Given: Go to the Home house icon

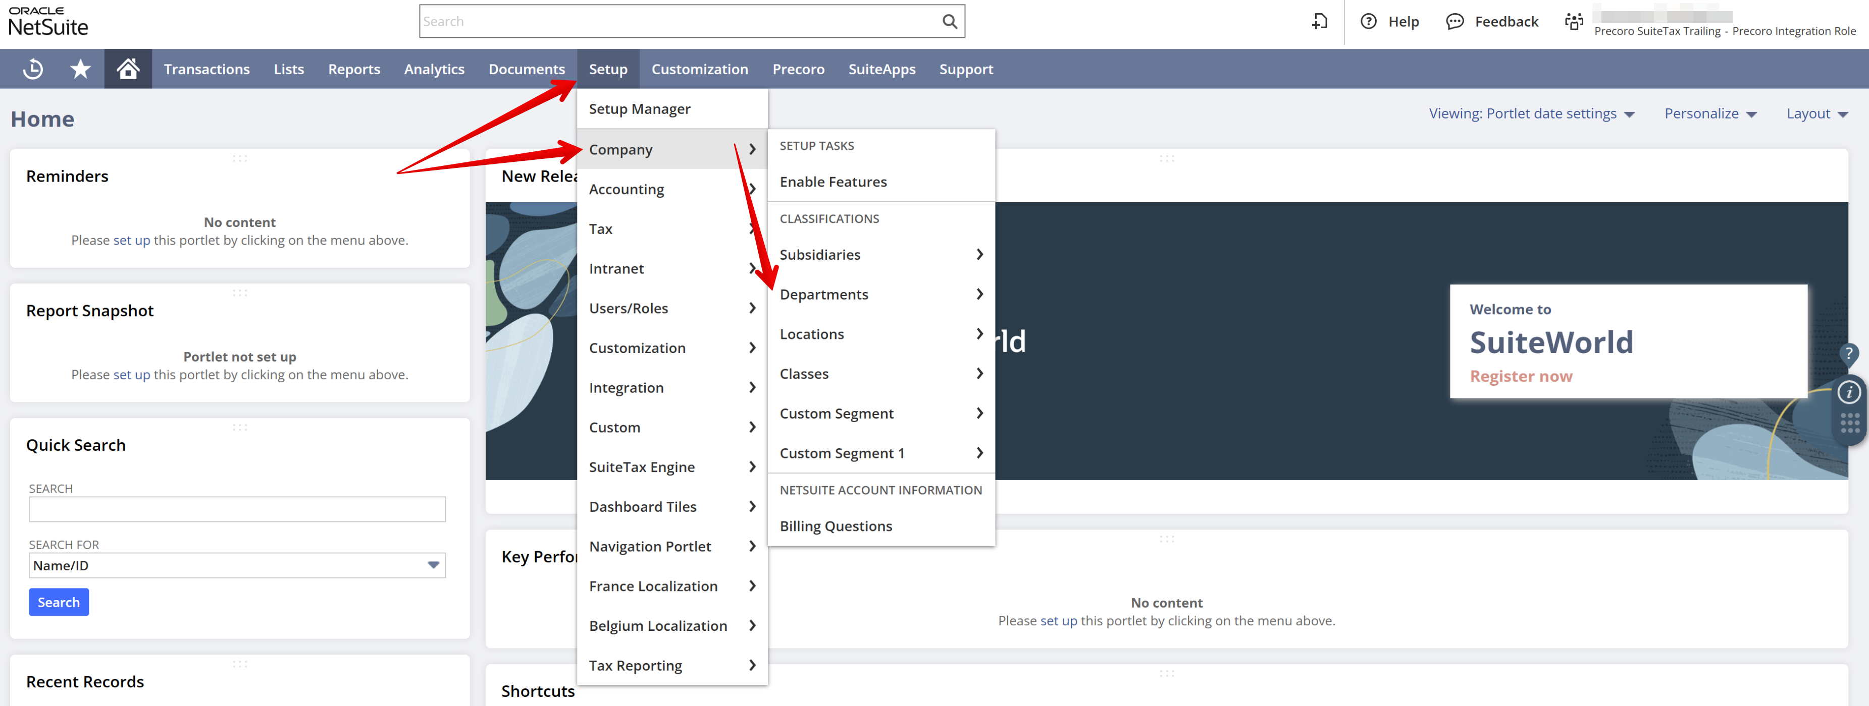Looking at the screenshot, I should [x=128, y=69].
